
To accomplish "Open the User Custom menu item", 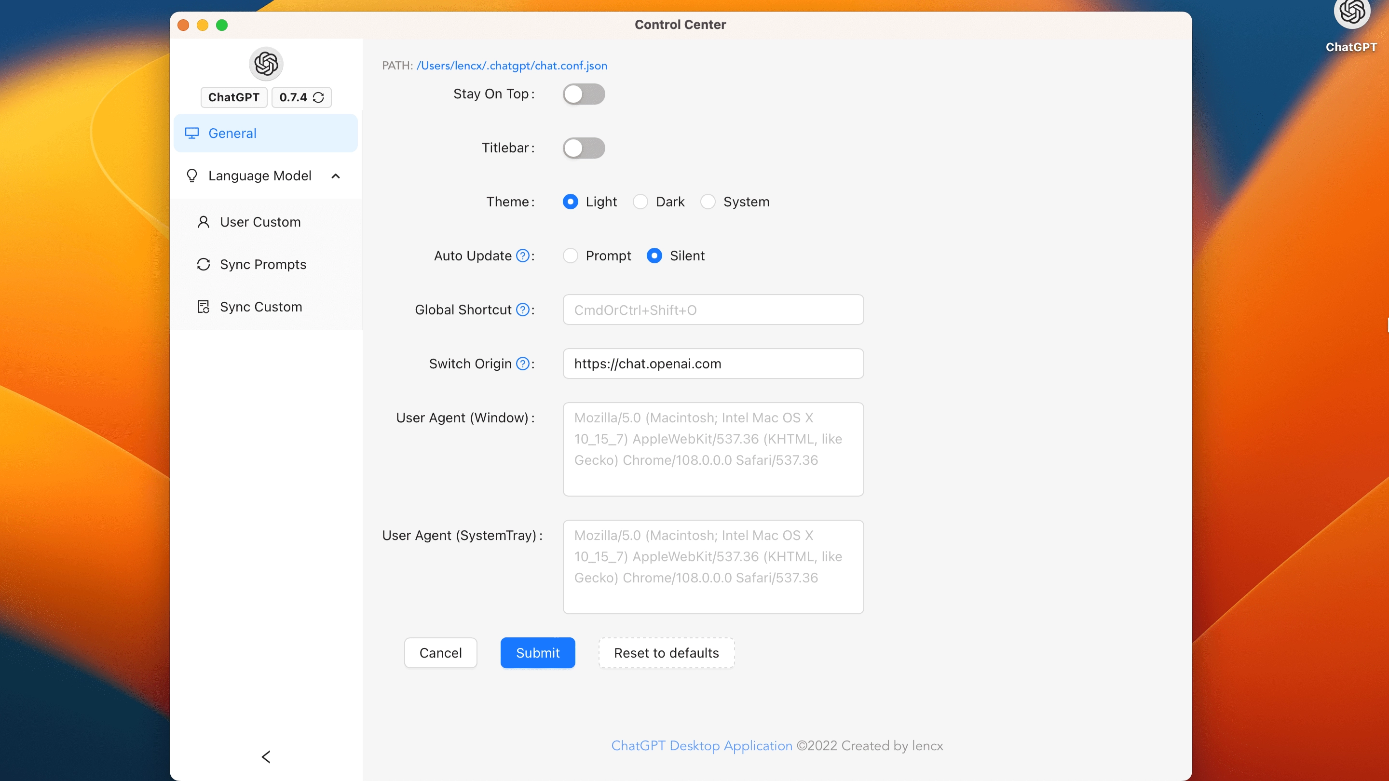I will click(260, 222).
